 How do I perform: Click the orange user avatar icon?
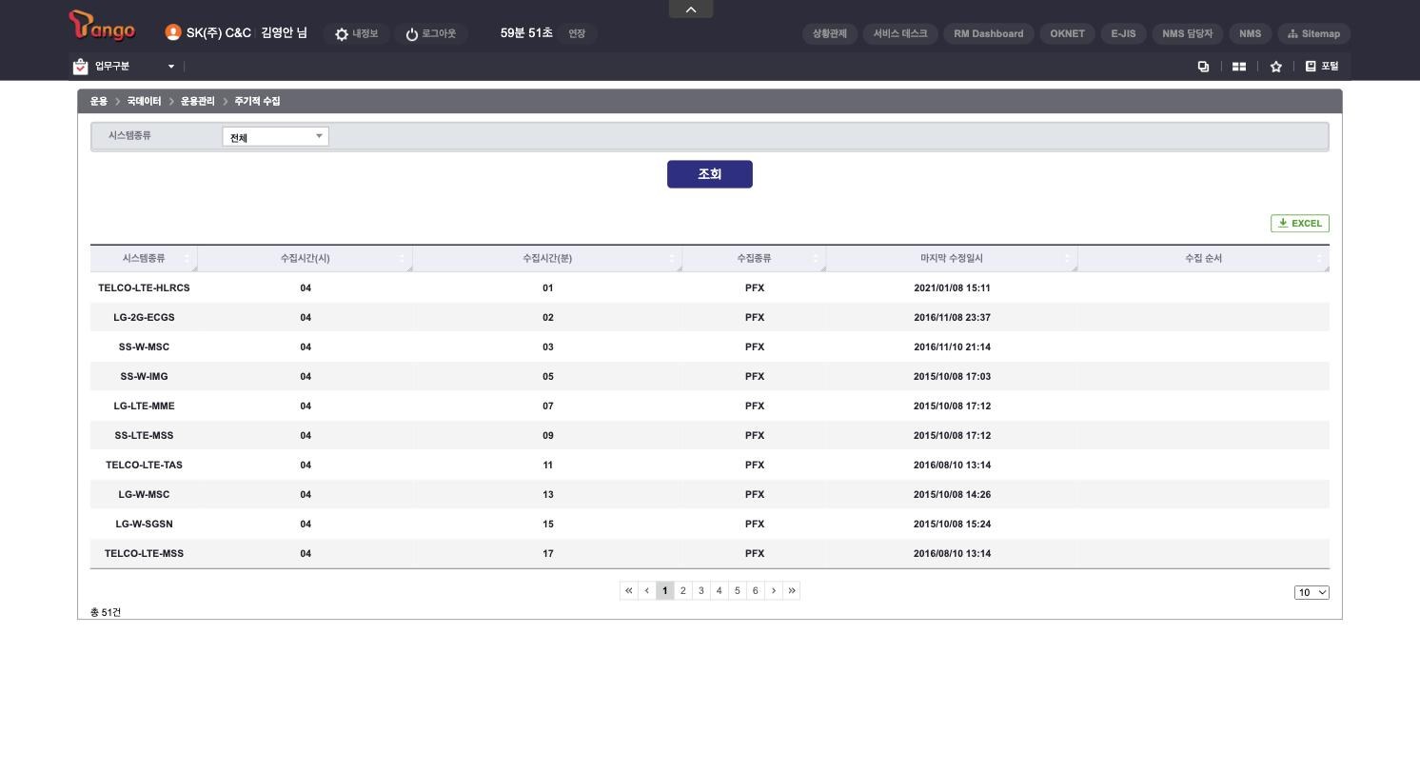(172, 32)
